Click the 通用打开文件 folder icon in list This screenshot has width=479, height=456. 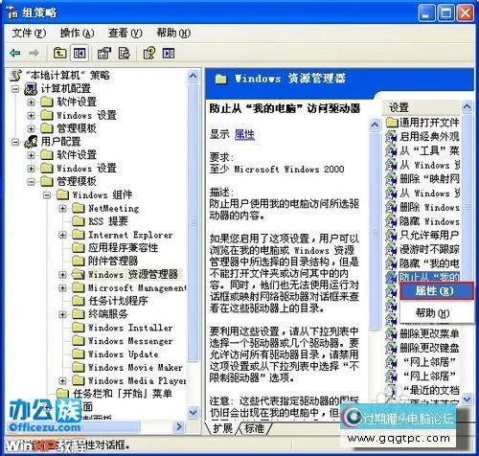click(392, 122)
